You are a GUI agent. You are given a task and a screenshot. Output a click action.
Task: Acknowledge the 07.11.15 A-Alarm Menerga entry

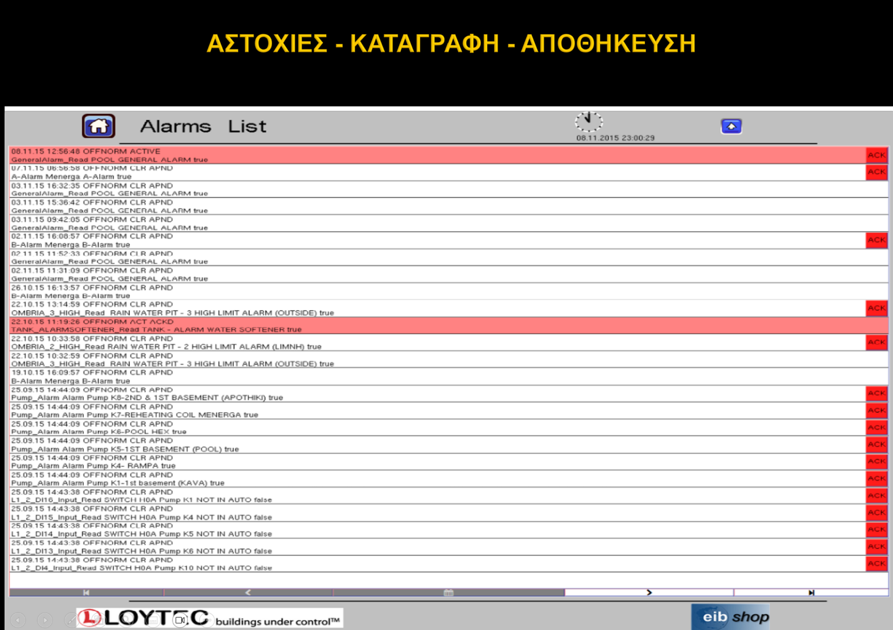876,172
